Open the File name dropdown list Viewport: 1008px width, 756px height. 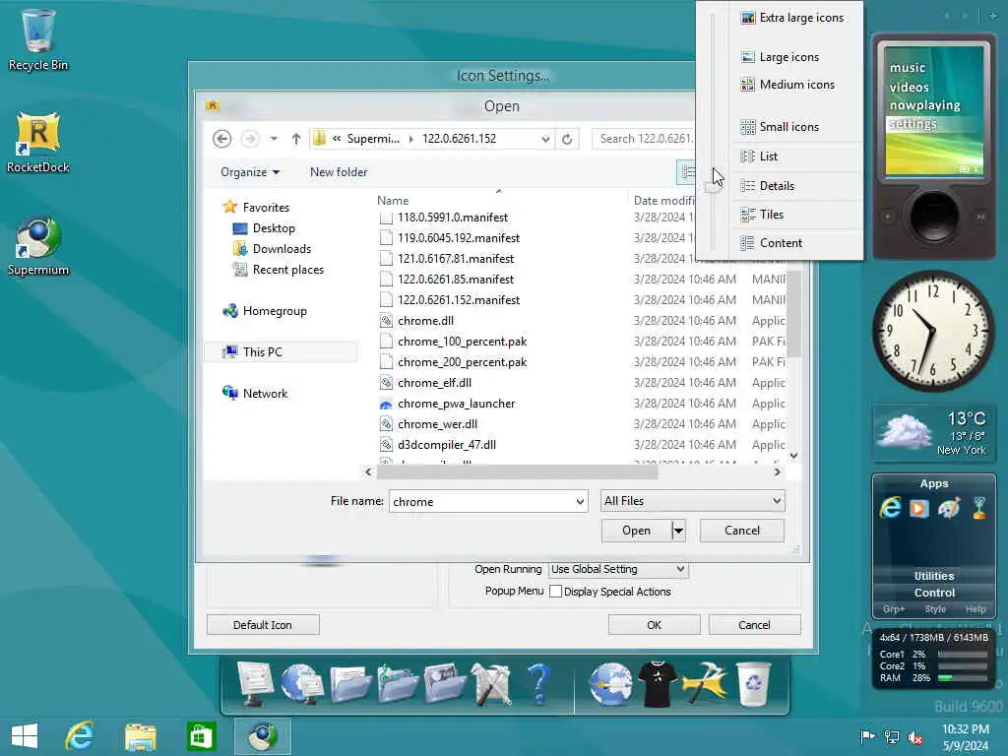tap(580, 501)
